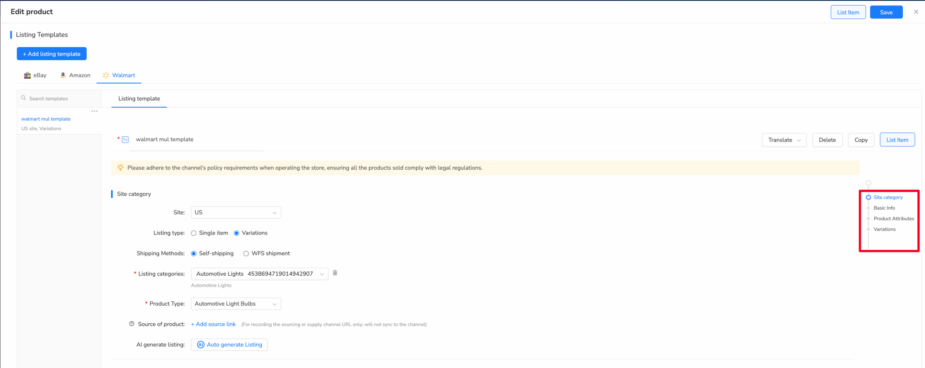The height and width of the screenshot is (368, 925).
Task: Click the Copy template button
Action: (x=861, y=140)
